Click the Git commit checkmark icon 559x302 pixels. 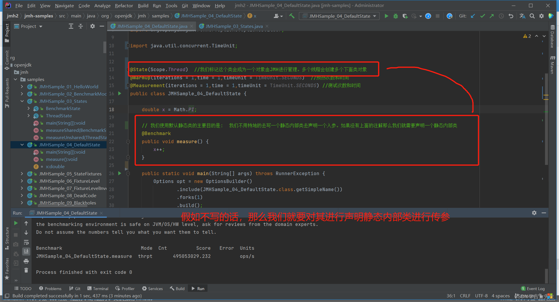pyautogui.click(x=482, y=16)
